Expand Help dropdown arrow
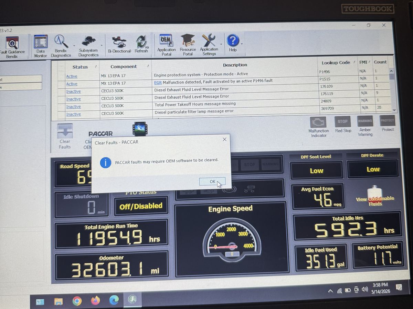413x309 pixels. [242, 44]
